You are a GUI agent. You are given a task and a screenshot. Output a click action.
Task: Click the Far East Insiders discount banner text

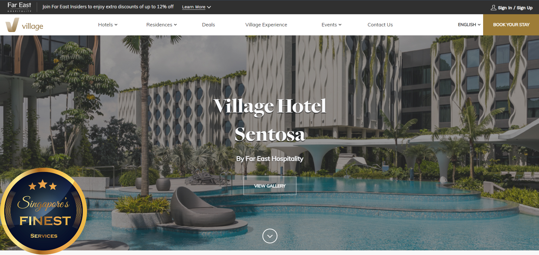pyautogui.click(x=108, y=7)
